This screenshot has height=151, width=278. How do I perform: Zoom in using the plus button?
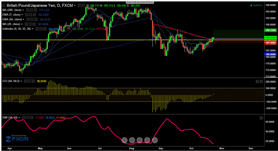tap(147, 140)
